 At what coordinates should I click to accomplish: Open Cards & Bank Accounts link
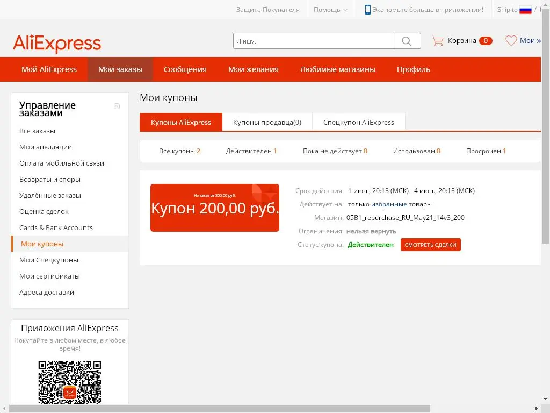pos(56,228)
